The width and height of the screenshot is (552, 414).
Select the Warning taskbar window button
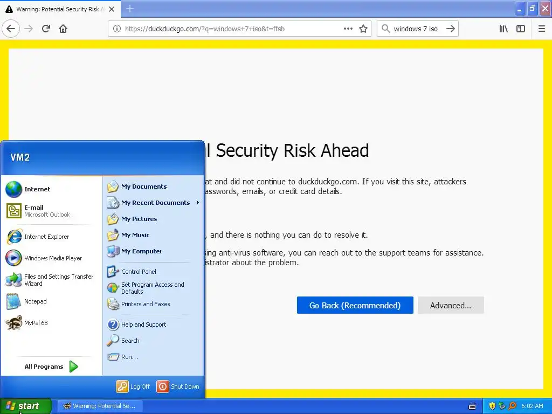100,406
